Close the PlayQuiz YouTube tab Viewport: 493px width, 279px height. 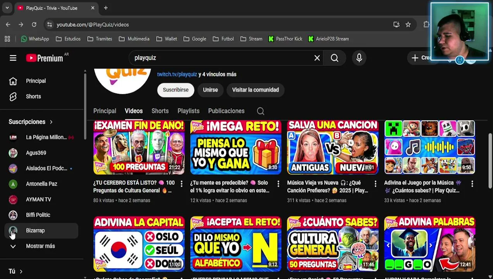93,8
